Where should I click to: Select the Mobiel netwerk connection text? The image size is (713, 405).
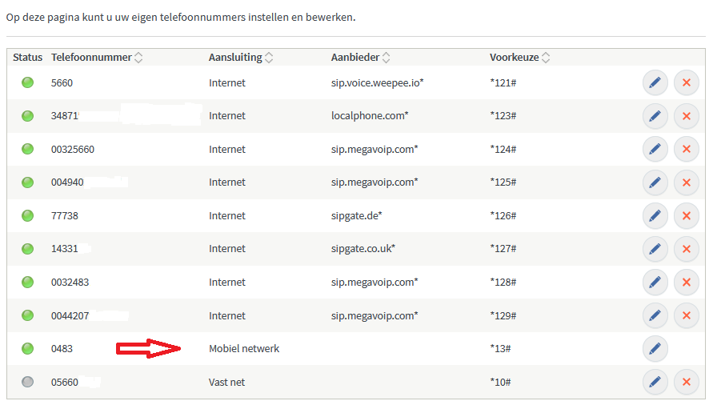pyautogui.click(x=244, y=349)
